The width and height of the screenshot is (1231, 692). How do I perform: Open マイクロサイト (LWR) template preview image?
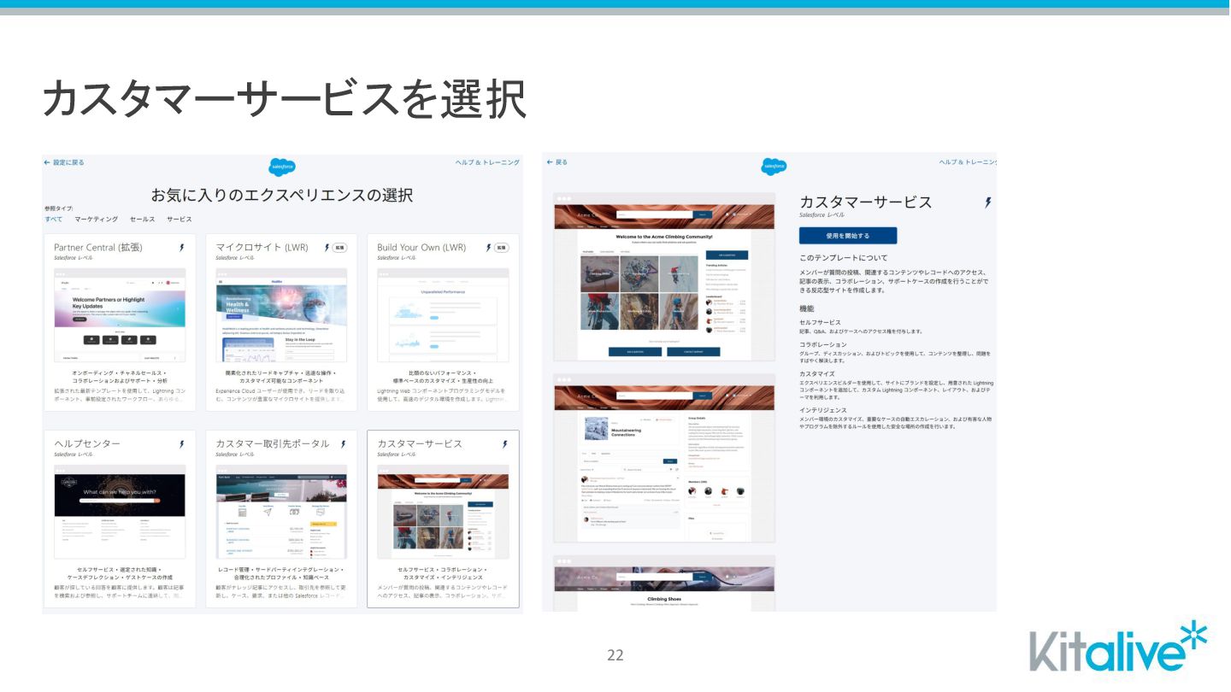pos(281,314)
